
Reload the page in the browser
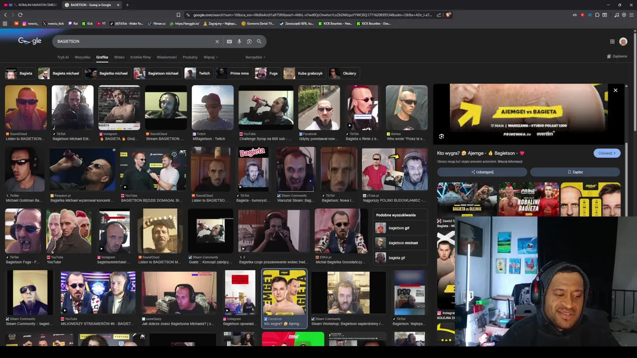click(x=20, y=15)
